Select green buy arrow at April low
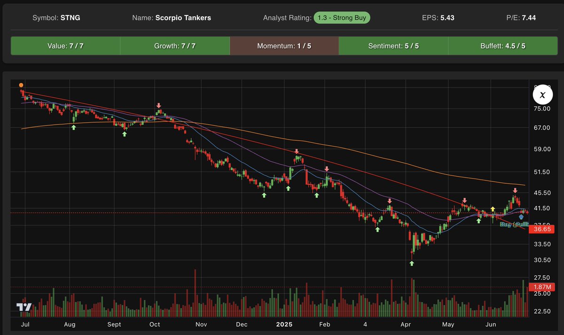The image size is (564, 335). [412, 264]
